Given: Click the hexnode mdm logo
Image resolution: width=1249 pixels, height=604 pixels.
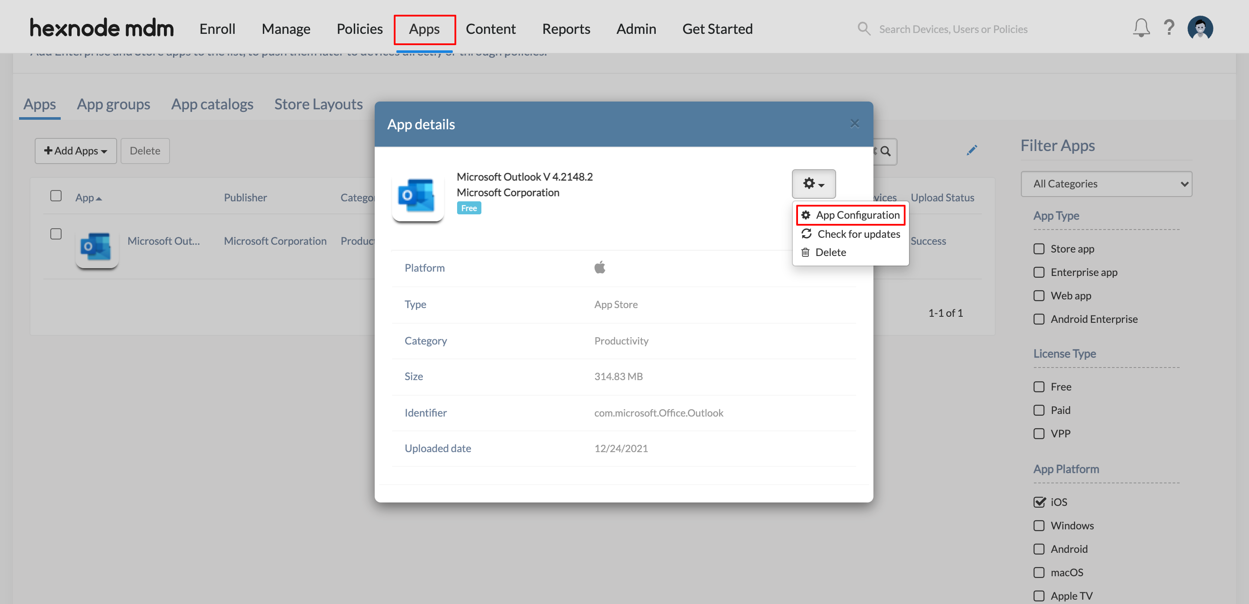Looking at the screenshot, I should (102, 28).
